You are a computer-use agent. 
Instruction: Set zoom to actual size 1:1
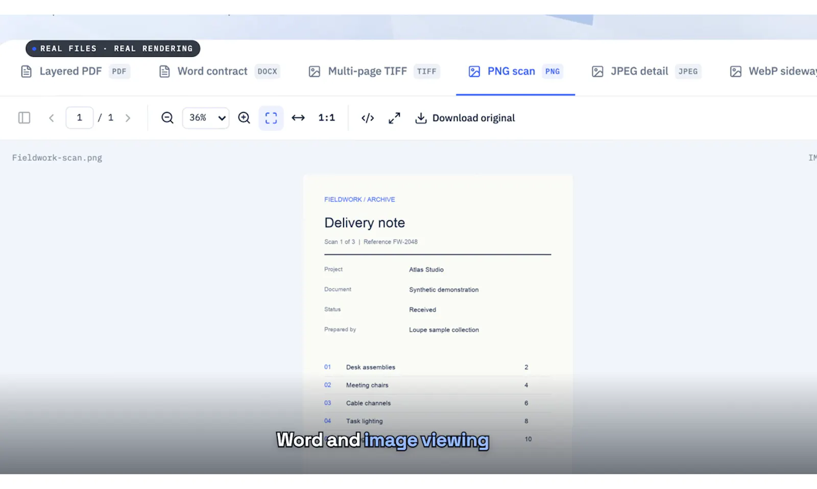point(327,118)
